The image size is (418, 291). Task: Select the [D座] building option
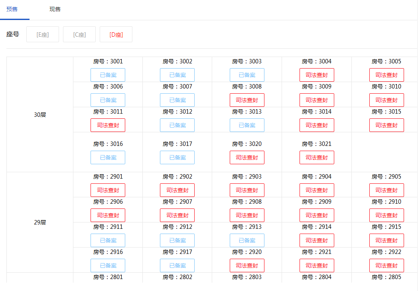116,35
